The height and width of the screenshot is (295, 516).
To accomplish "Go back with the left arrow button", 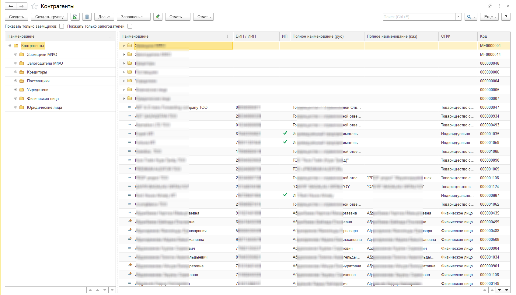I will pyautogui.click(x=11, y=6).
